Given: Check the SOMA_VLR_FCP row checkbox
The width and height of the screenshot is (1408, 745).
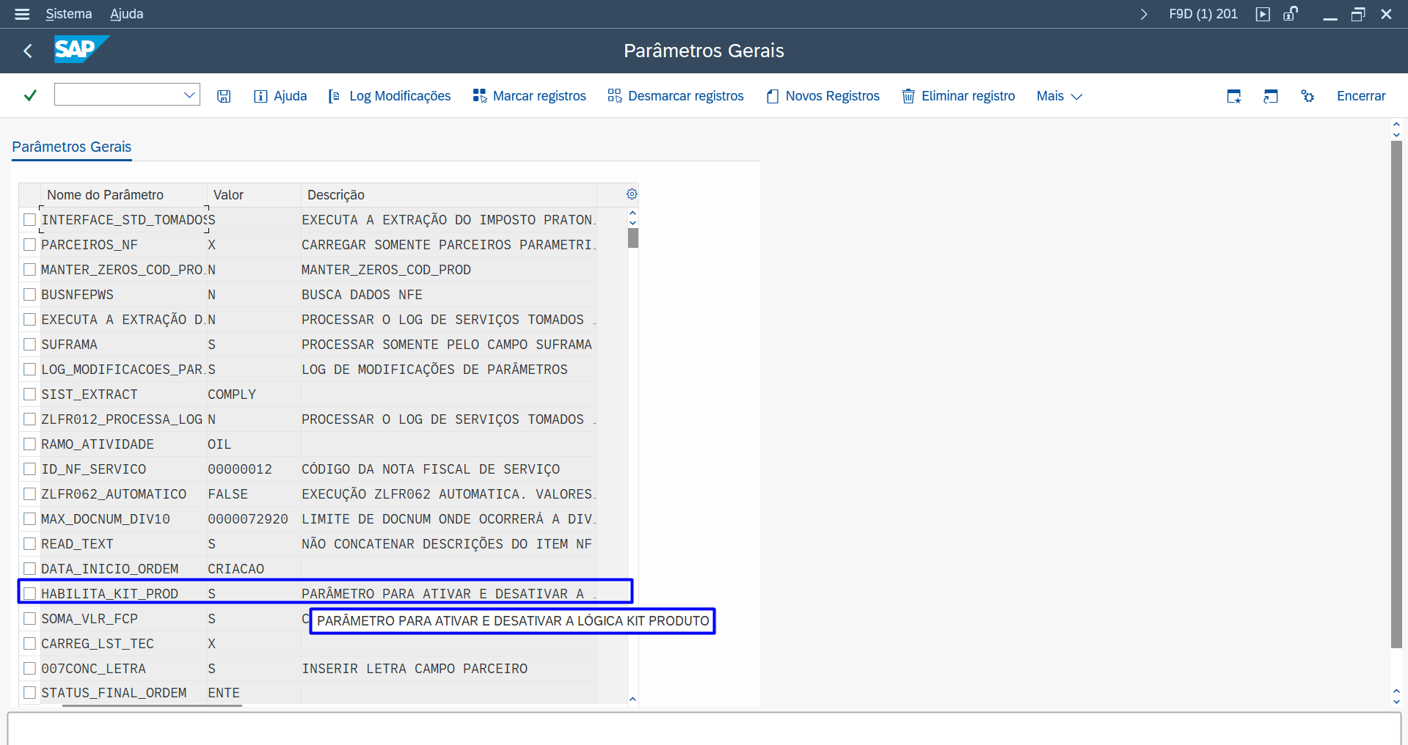Looking at the screenshot, I should 29,619.
